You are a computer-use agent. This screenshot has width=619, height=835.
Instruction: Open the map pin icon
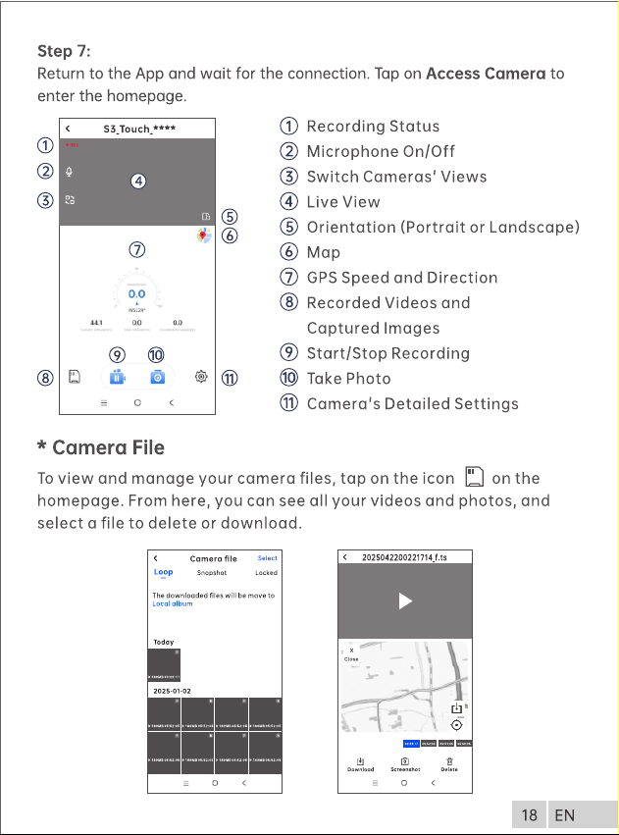point(203,235)
